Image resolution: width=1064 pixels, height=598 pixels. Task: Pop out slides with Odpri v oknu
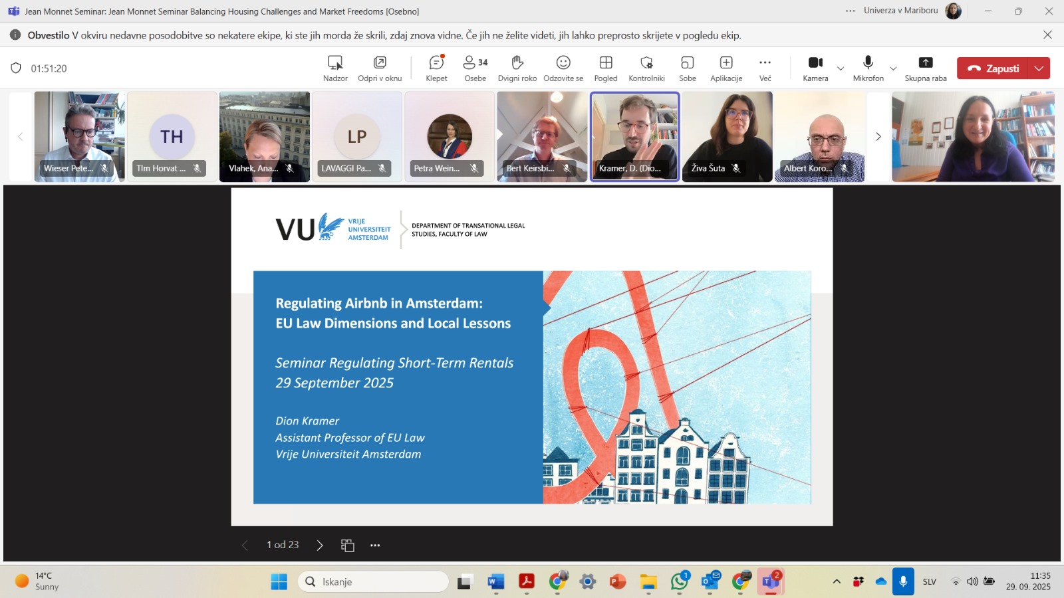[380, 68]
